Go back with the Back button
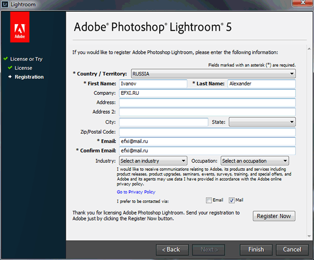The width and height of the screenshot is (314, 260). 172,250
